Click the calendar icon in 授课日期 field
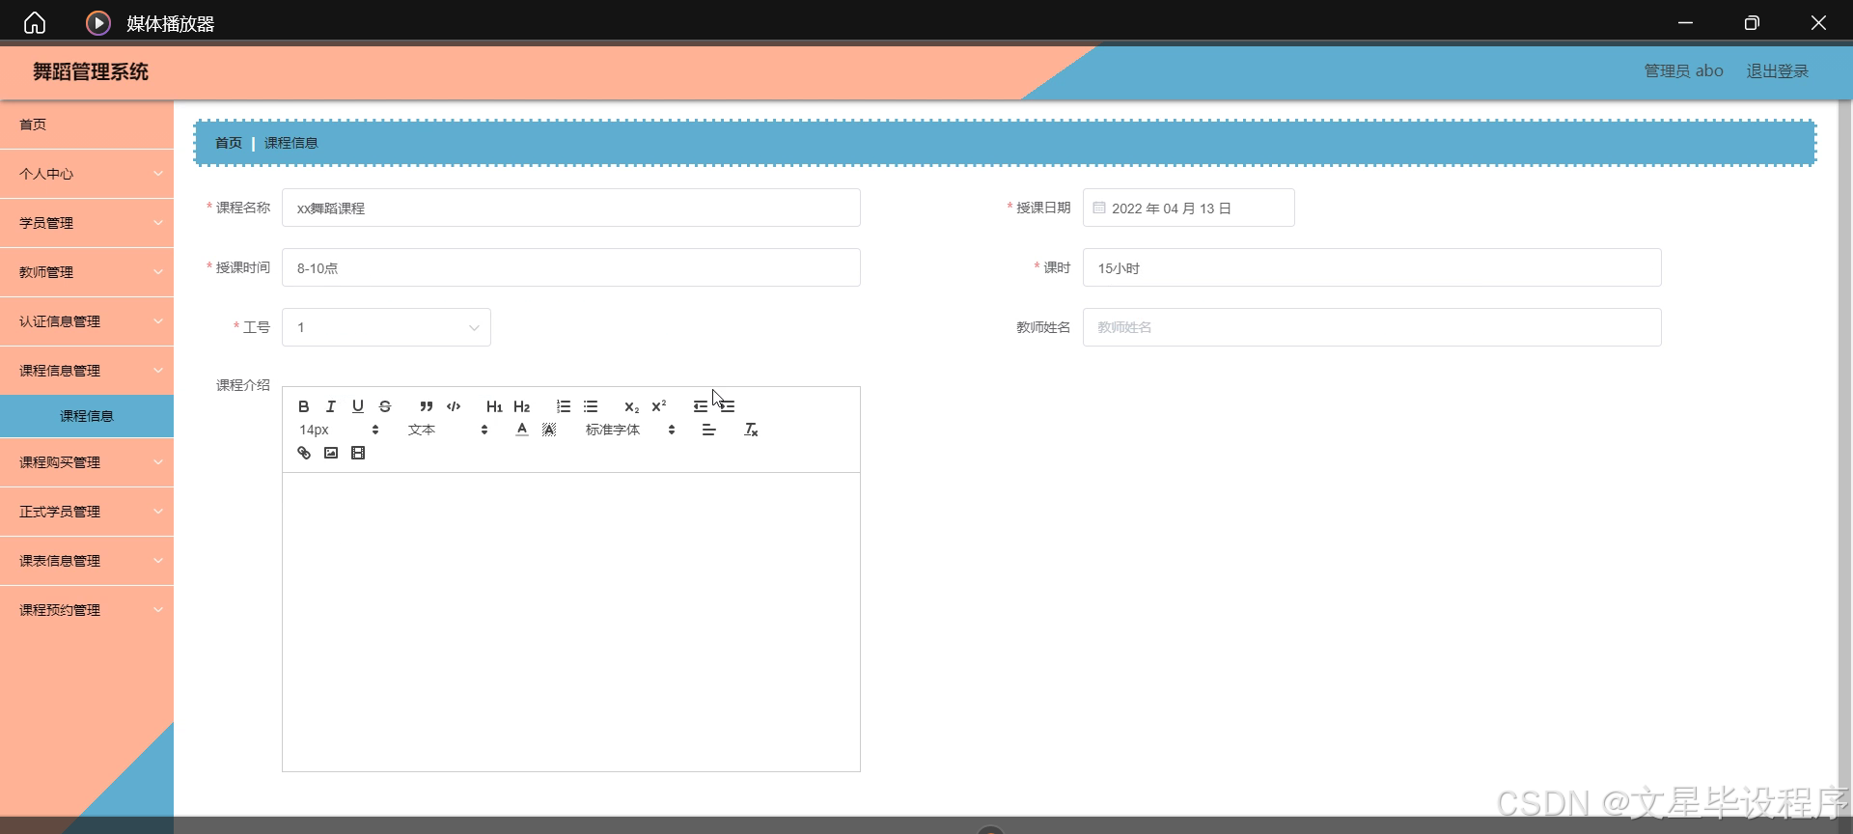Image resolution: width=1853 pixels, height=834 pixels. [1099, 208]
